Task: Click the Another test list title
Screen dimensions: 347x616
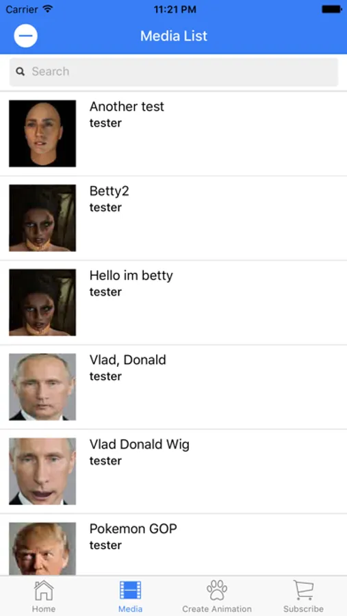Action: 127,107
